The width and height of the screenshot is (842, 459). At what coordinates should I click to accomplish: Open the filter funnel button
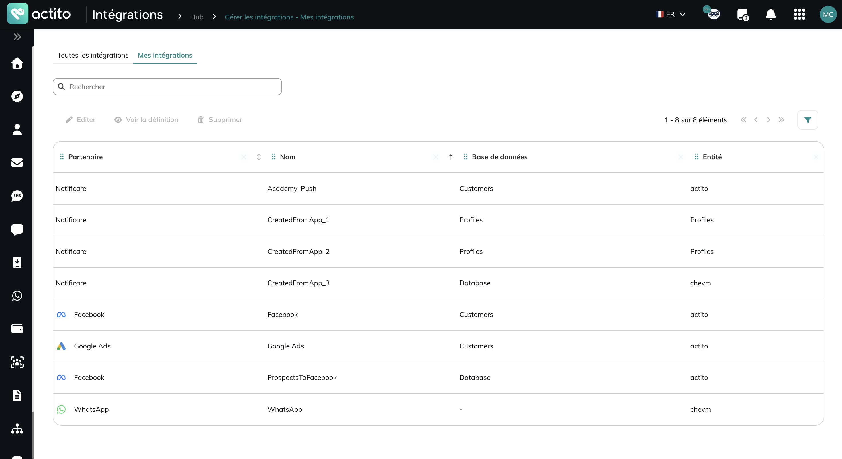tap(808, 120)
